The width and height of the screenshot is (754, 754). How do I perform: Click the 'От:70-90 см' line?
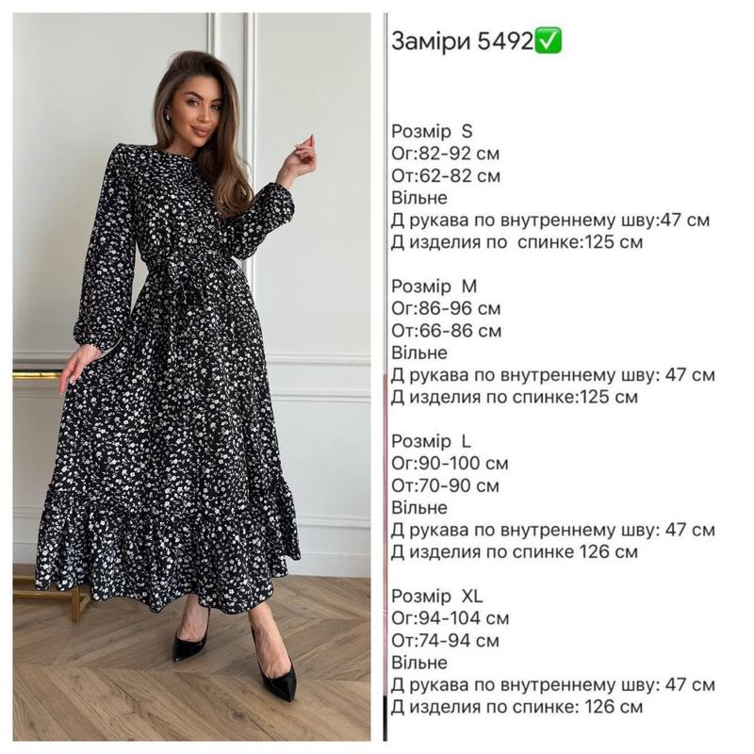coord(445,485)
